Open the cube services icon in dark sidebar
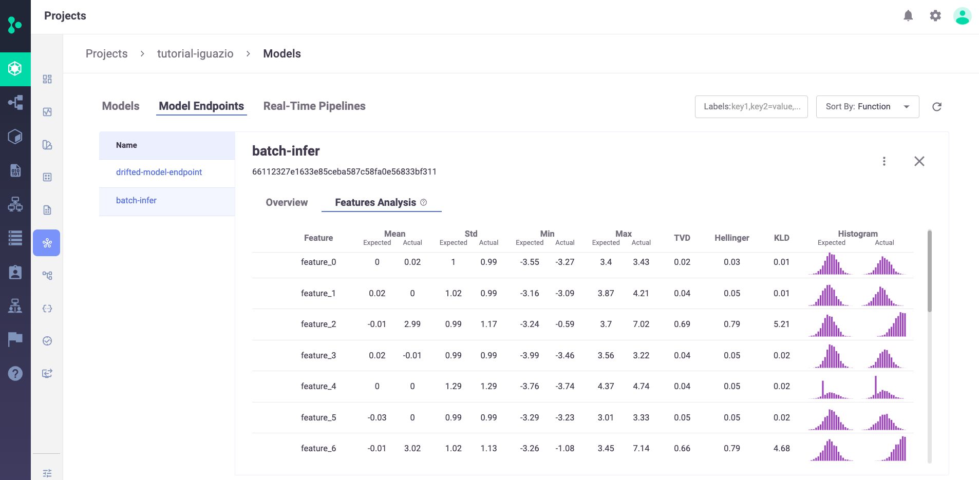979x480 pixels. coord(15,136)
